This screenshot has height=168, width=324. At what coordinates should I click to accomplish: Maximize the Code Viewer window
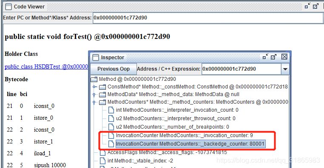point(315,6)
